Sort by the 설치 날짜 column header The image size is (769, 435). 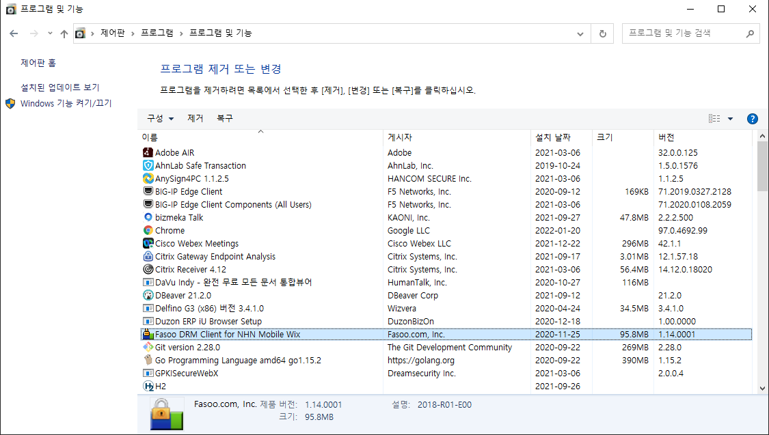[562, 137]
